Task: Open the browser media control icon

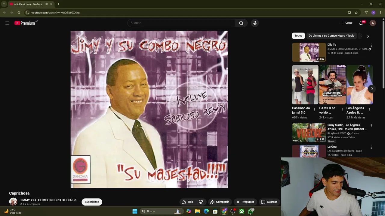Action: coord(366,13)
